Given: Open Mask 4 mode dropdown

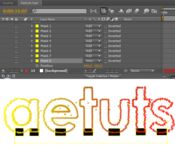Looking at the screenshot, I should [x=93, y=41].
